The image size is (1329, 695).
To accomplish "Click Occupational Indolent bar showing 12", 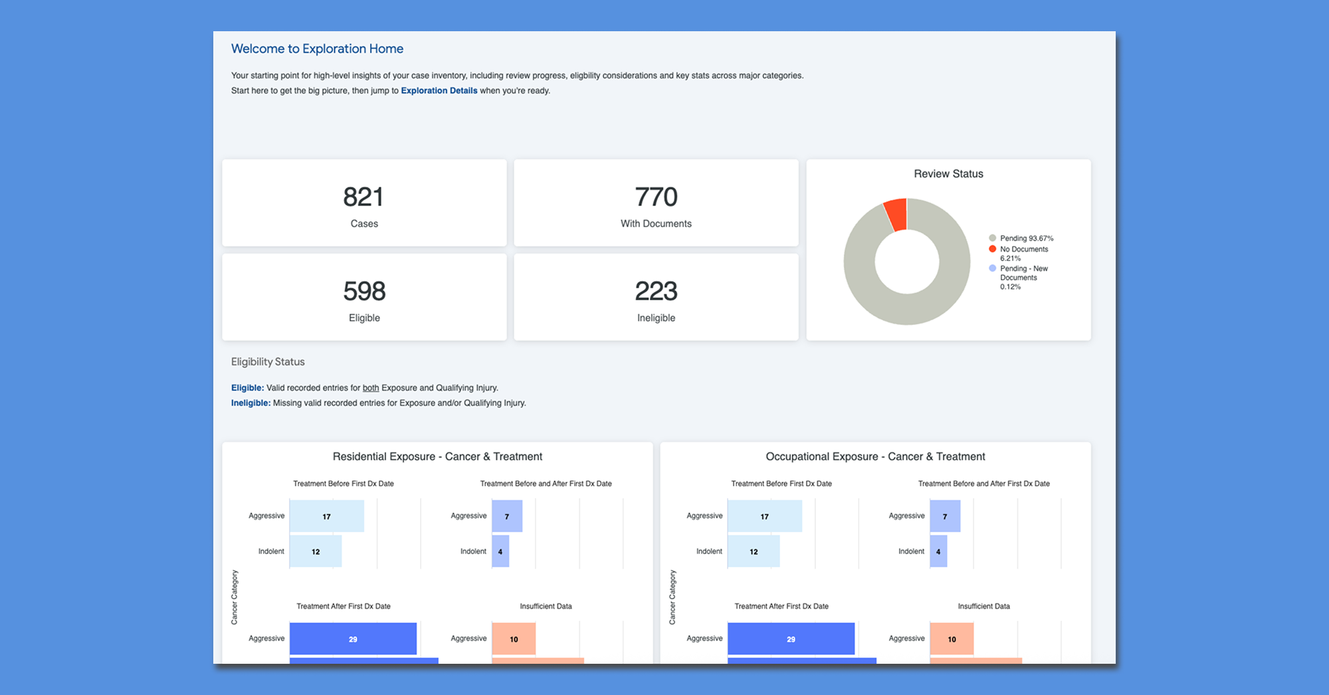I will tap(754, 551).
